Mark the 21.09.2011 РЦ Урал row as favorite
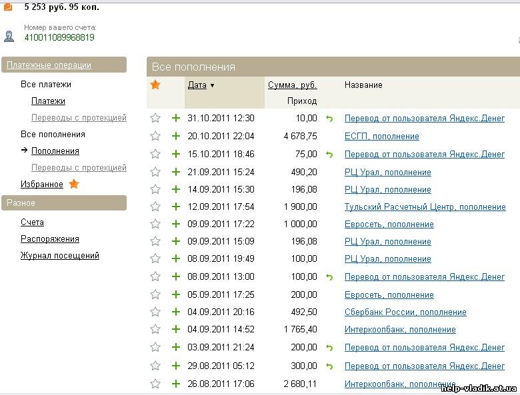The width and height of the screenshot is (520, 395). (x=155, y=172)
